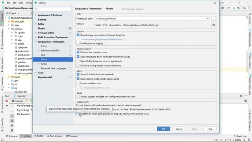252x142 pixels.
Task: Click the Cancel button
Action: (179, 129)
